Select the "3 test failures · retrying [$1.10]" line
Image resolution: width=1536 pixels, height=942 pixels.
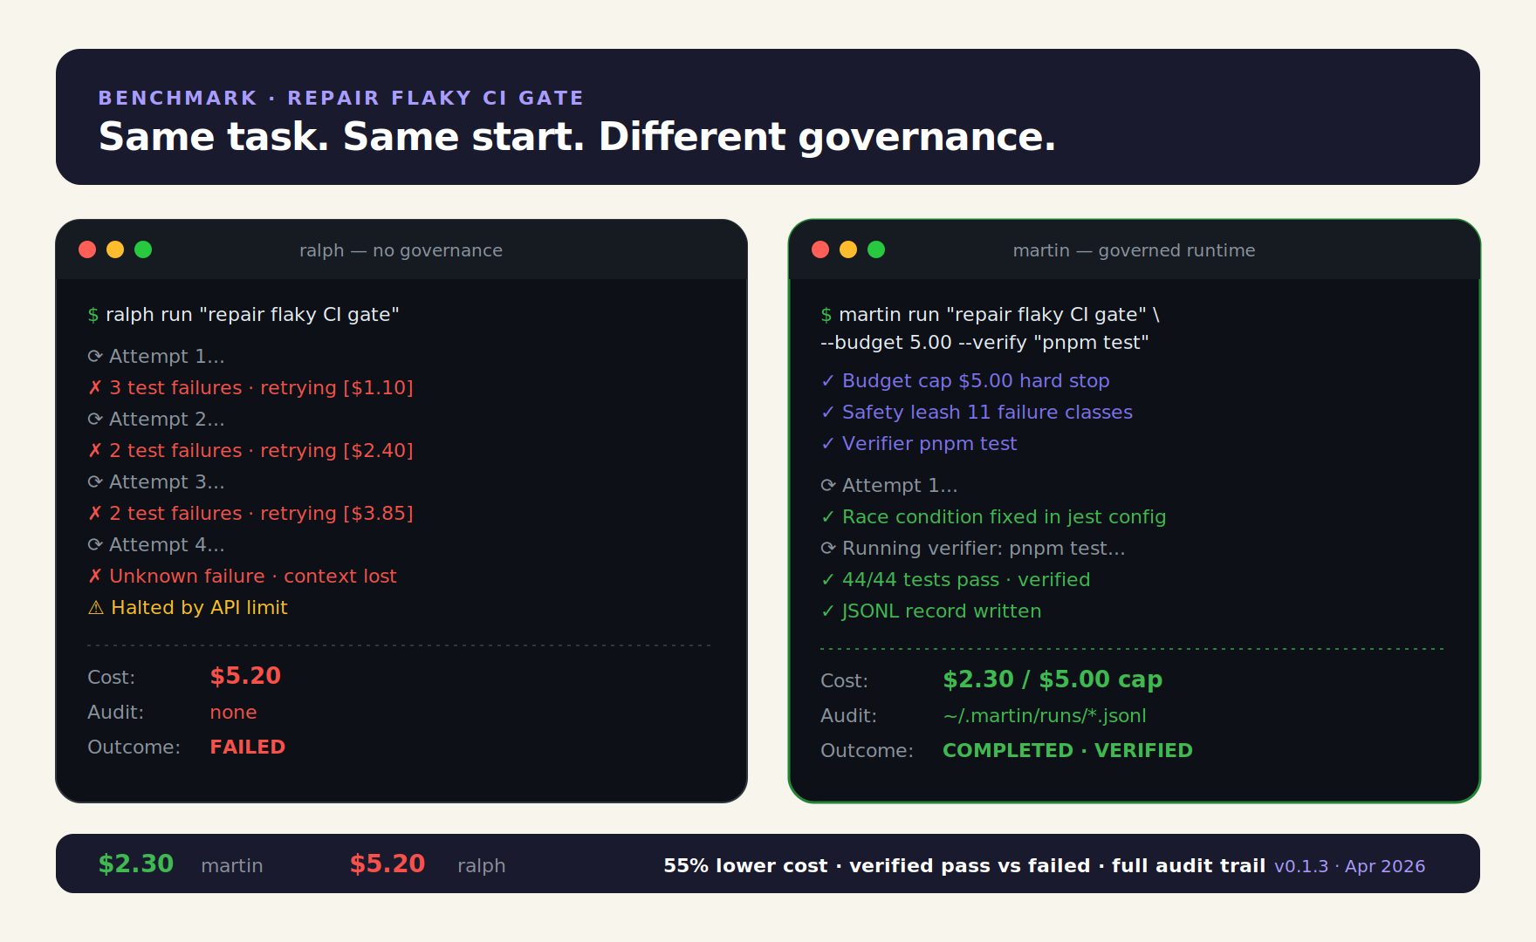[x=250, y=387]
